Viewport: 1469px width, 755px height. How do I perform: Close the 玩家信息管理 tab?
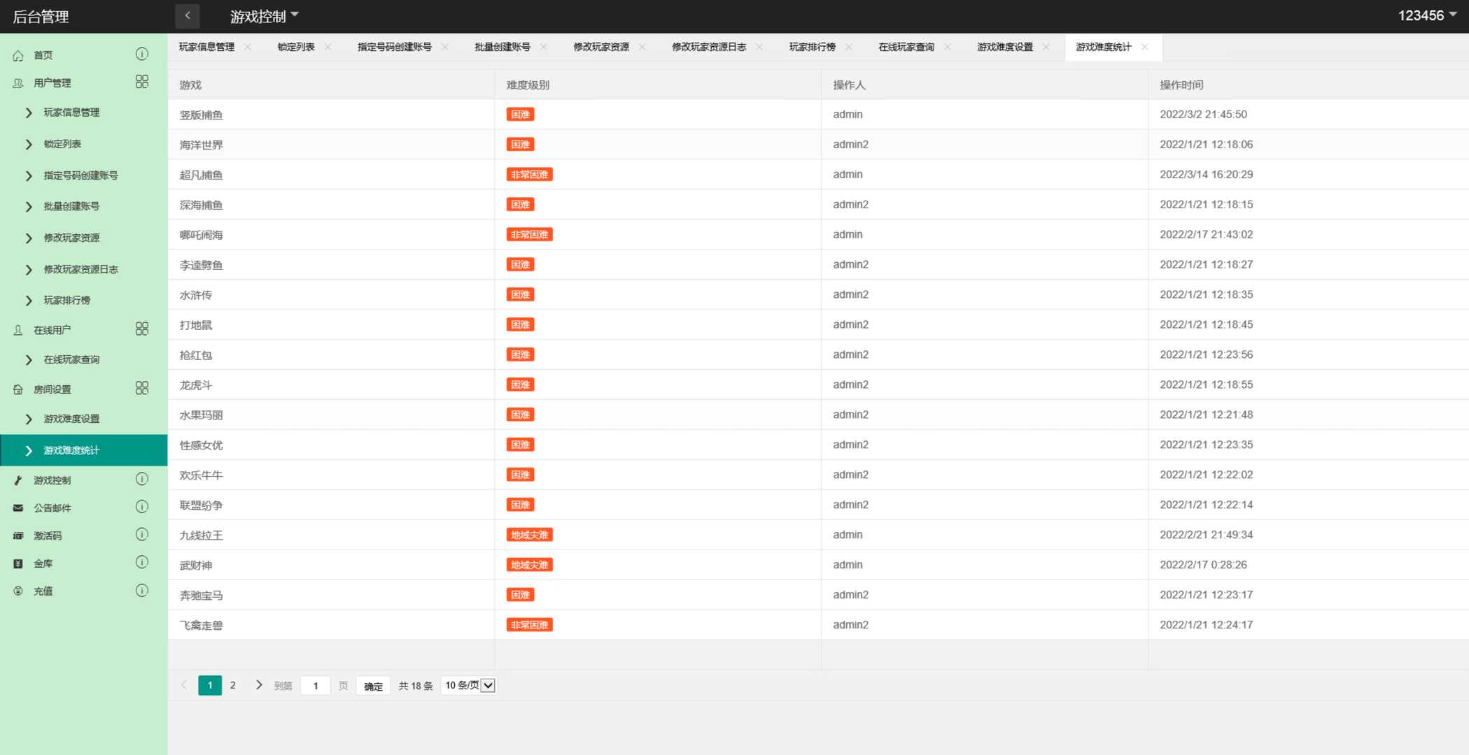pyautogui.click(x=248, y=47)
